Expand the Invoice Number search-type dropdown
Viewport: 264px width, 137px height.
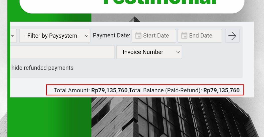pyautogui.click(x=149, y=52)
